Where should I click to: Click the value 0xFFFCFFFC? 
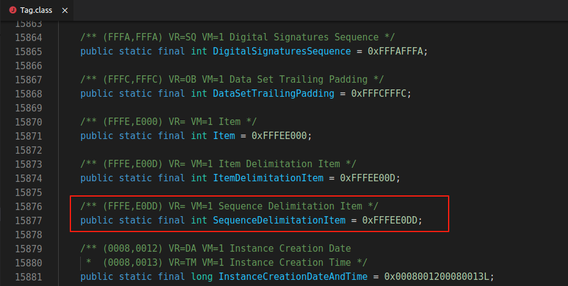378,94
